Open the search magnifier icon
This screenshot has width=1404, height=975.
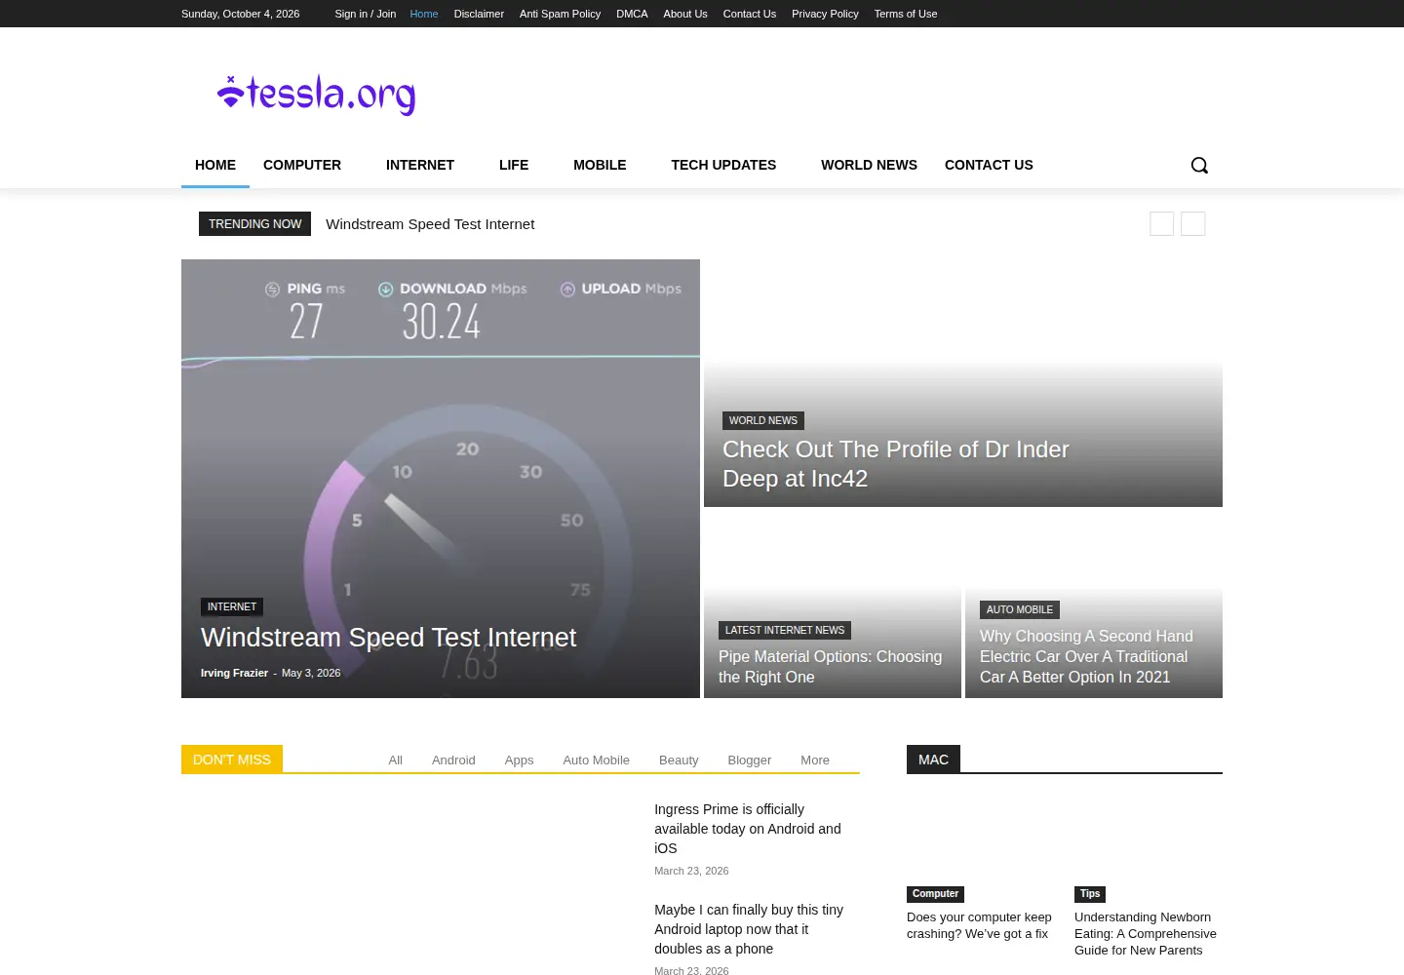[x=1199, y=165]
